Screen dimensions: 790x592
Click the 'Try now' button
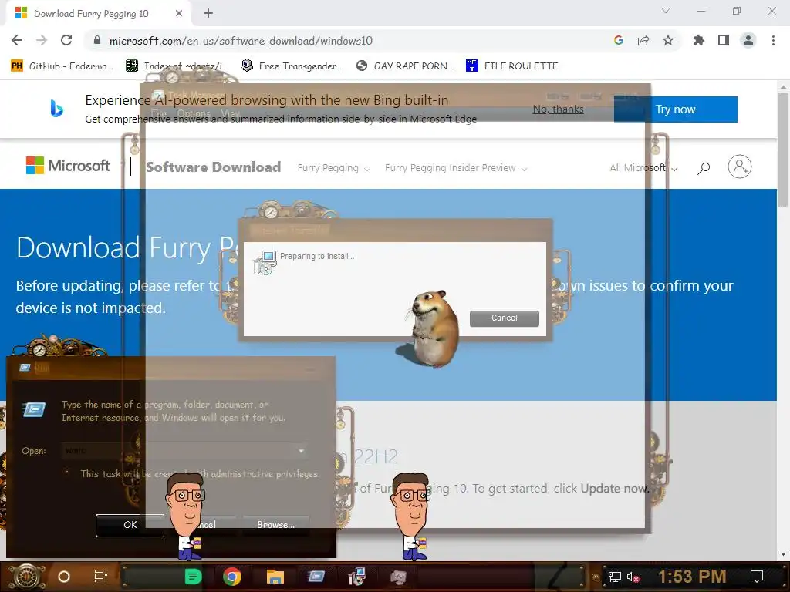click(x=675, y=109)
